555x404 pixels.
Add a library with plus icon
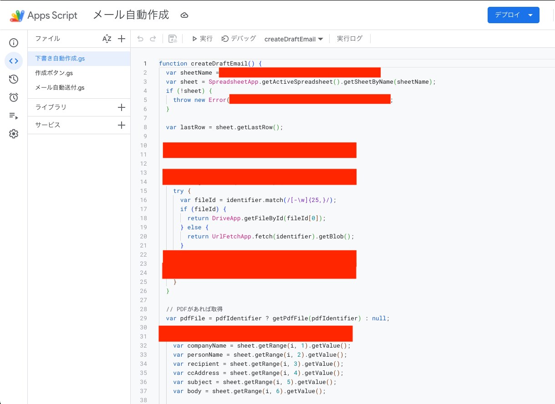pos(122,107)
